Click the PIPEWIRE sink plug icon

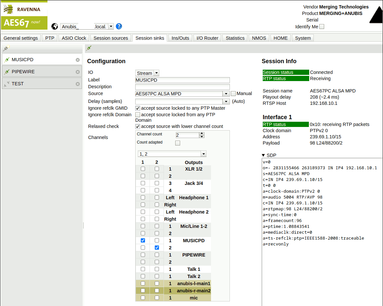[x=7, y=72]
